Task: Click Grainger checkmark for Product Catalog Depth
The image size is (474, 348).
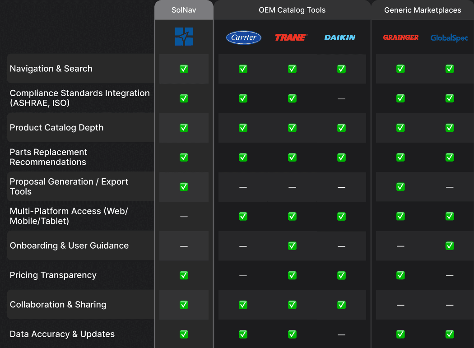Action: pyautogui.click(x=400, y=128)
